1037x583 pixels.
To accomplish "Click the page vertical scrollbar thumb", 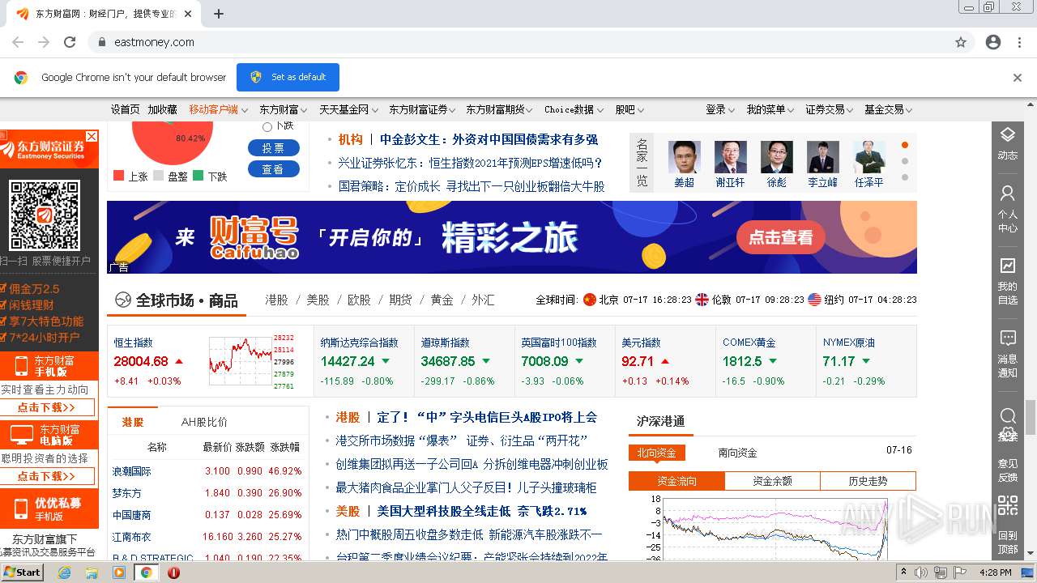I will point(1030,418).
